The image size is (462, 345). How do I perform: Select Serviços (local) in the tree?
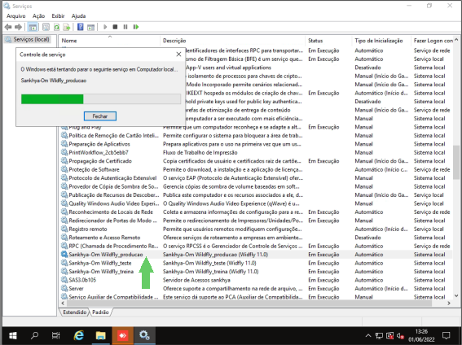click(x=28, y=39)
